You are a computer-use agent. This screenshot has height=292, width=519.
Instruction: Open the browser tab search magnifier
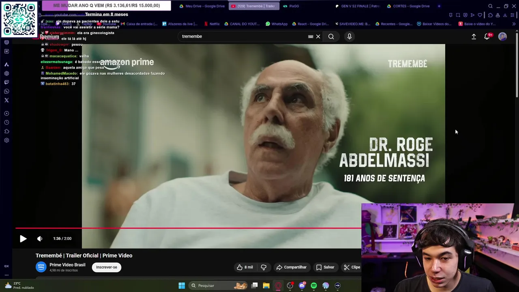pyautogui.click(x=490, y=6)
